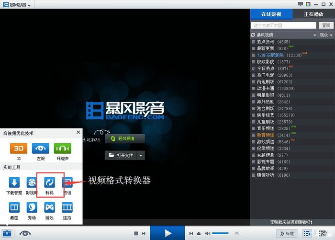Open the 影视库 video library icon
Screen dimensions: 335x240
tap(32, 184)
